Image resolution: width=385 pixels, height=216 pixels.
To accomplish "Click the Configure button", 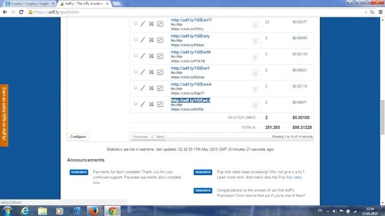I will pos(78,137).
